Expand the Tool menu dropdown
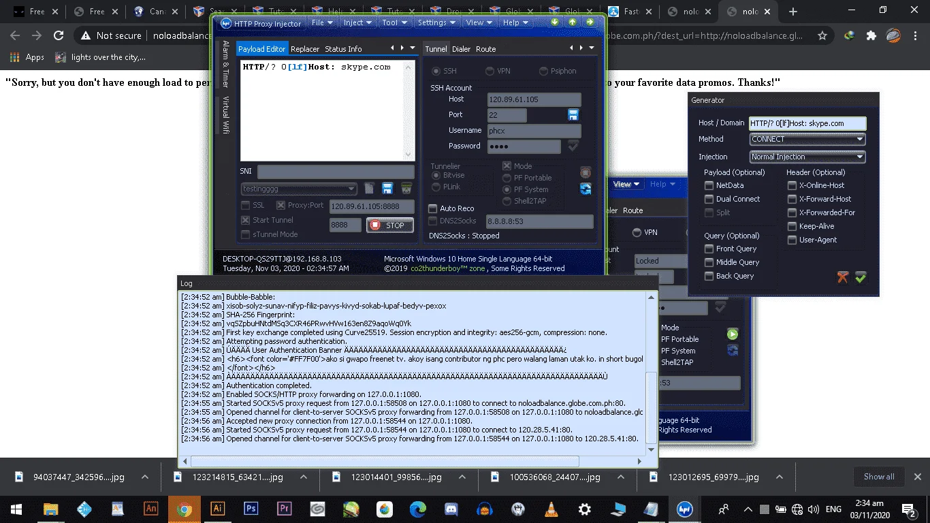This screenshot has width=930, height=523. (394, 22)
